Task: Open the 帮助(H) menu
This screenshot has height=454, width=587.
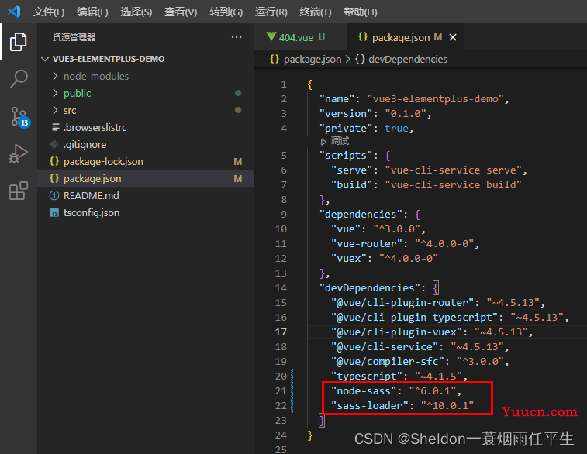Action: click(361, 12)
